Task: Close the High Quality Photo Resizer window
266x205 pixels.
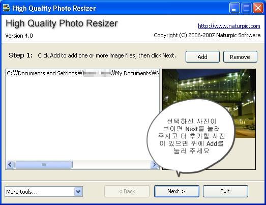Action: point(258,8)
